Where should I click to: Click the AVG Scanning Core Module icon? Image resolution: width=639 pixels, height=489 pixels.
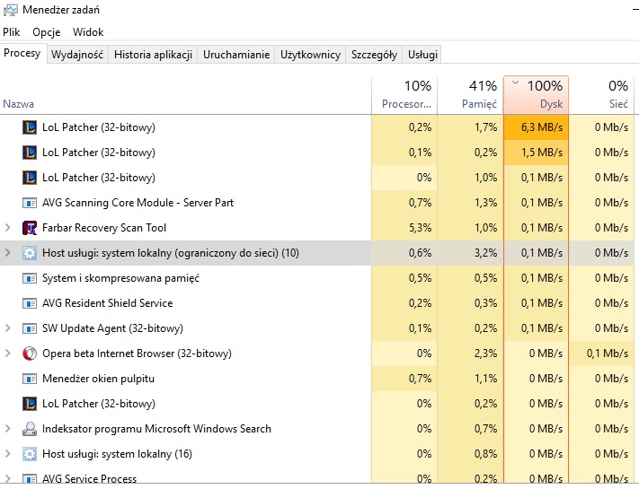tap(30, 203)
